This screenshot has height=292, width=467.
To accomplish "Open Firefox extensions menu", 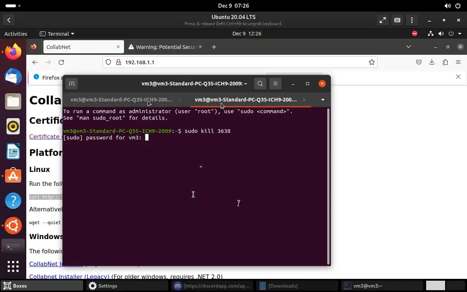I will point(445,62).
